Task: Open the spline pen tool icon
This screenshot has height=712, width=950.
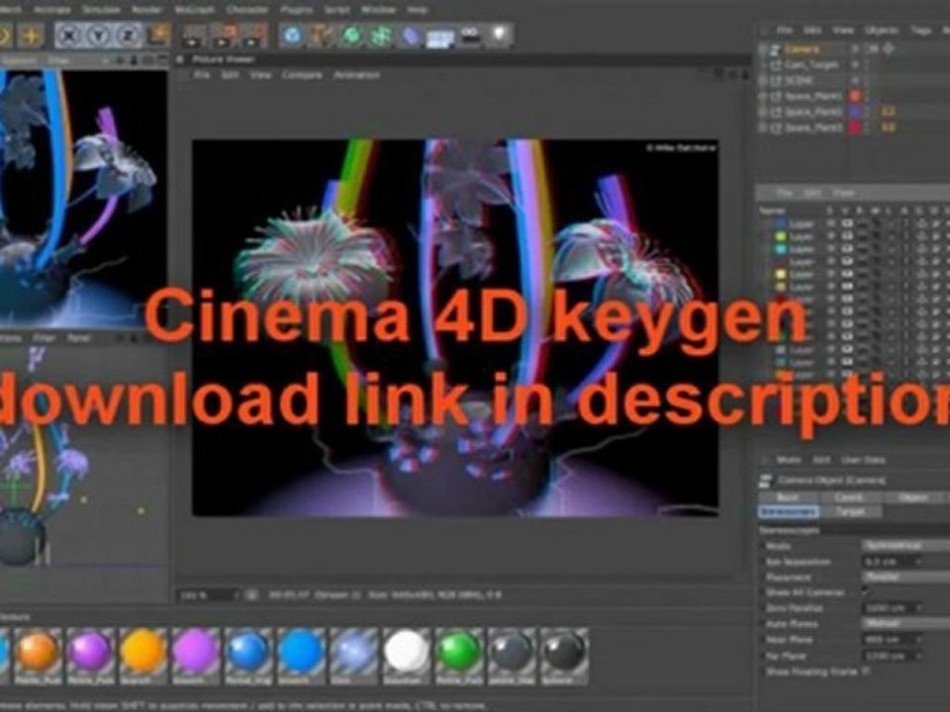Action: [x=322, y=36]
